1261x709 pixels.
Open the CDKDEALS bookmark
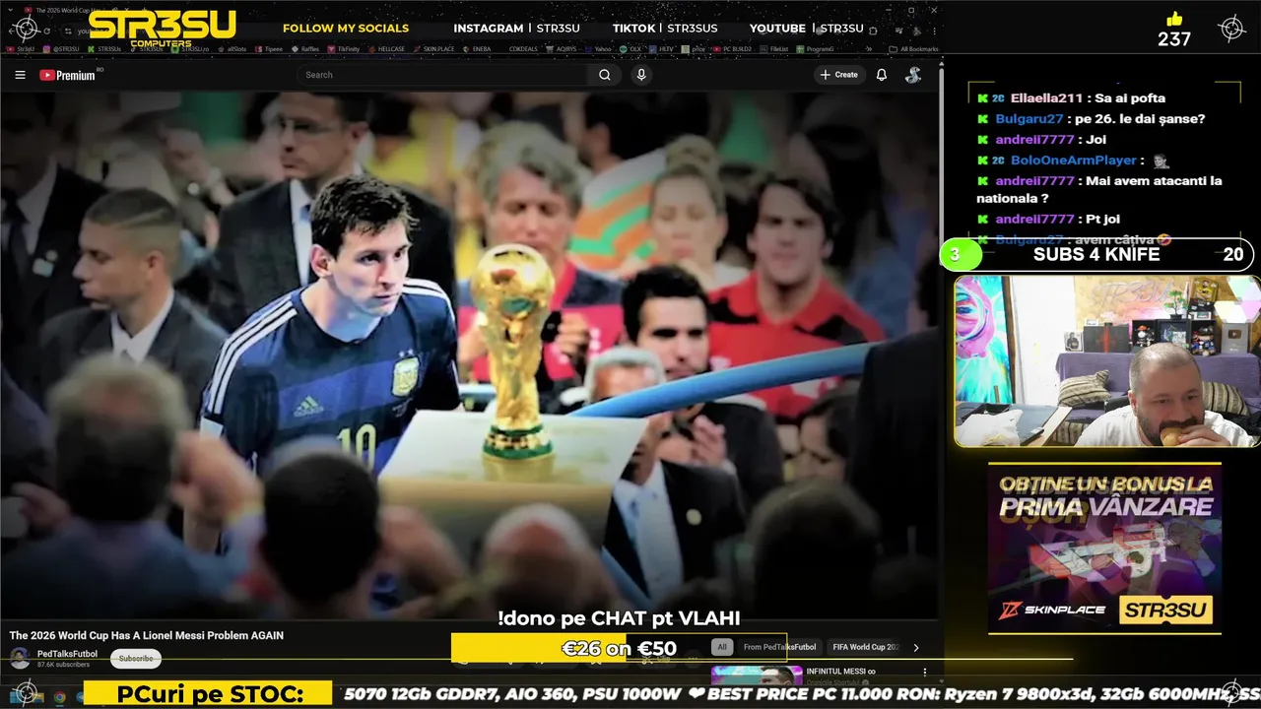(523, 49)
